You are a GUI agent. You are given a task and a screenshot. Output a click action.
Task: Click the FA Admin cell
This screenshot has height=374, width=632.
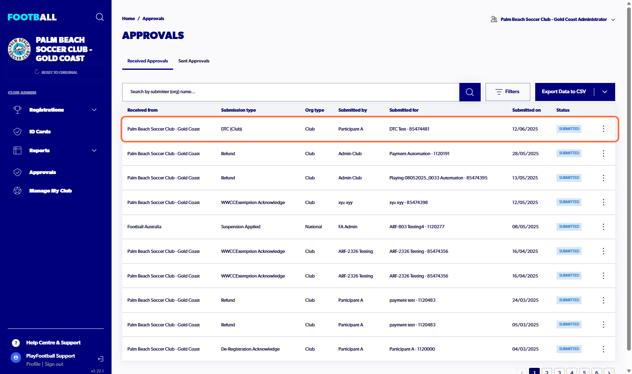pos(348,227)
